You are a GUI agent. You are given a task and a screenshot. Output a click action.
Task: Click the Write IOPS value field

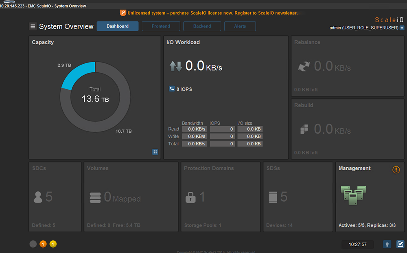(222, 136)
